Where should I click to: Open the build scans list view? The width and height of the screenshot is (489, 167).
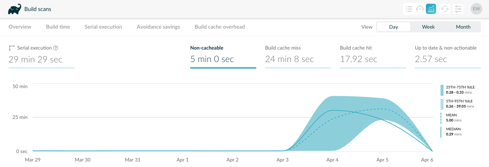[409, 9]
